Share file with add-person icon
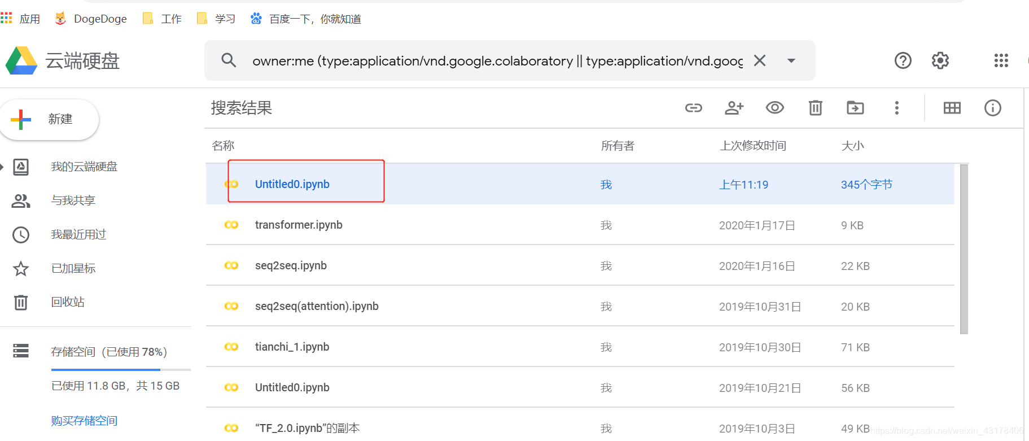The width and height of the screenshot is (1029, 441). tap(734, 108)
